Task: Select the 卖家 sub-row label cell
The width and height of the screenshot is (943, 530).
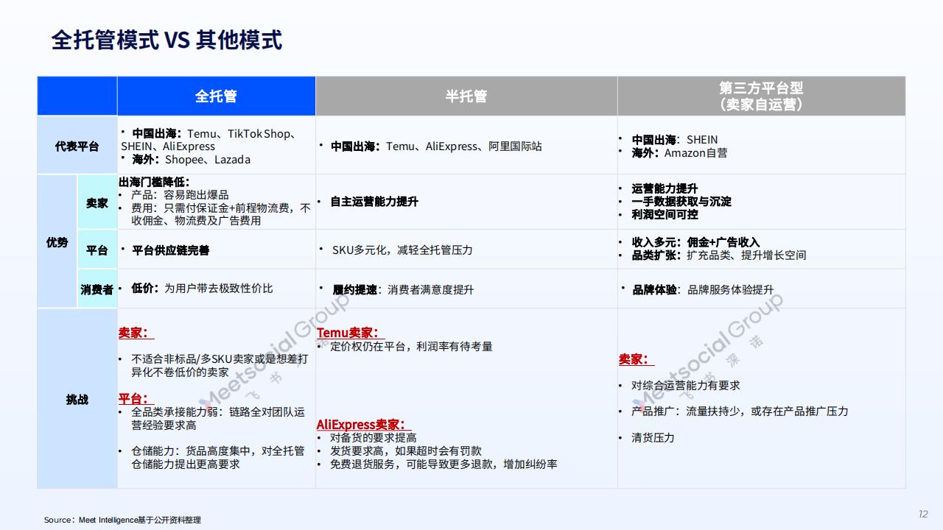Action: pyautogui.click(x=97, y=202)
